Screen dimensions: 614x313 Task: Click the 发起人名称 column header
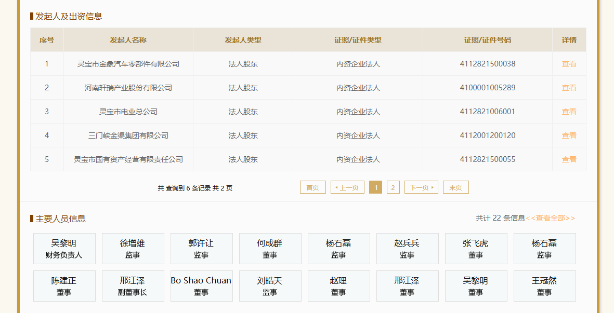click(128, 40)
